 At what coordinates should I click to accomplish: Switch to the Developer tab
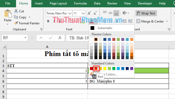pyautogui.click(x=145, y=3)
